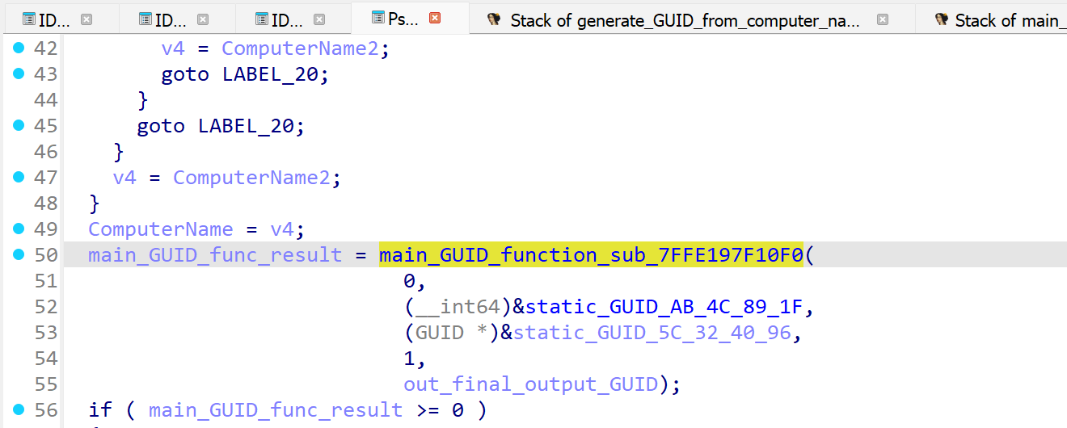
Task: Close the first ID... tab
Action: click(x=86, y=19)
